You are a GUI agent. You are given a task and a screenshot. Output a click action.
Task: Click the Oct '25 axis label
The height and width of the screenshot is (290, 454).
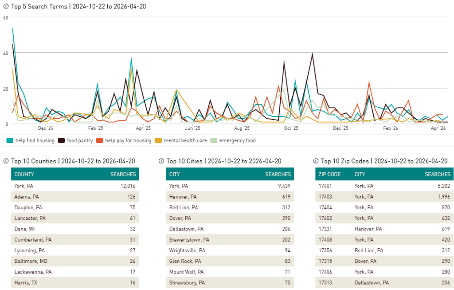(x=291, y=128)
